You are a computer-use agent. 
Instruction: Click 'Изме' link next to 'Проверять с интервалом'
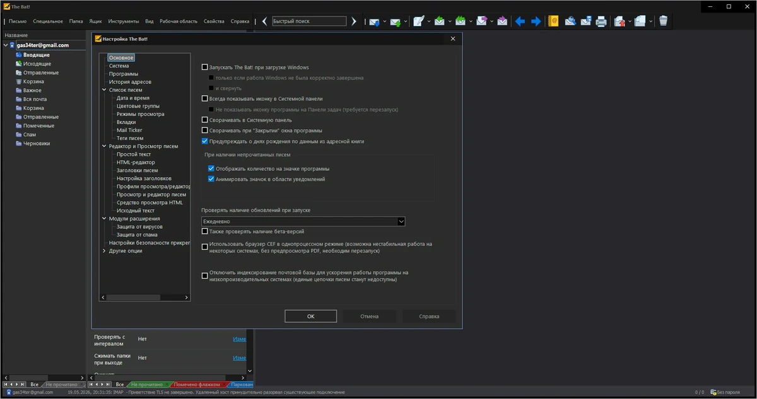click(240, 338)
